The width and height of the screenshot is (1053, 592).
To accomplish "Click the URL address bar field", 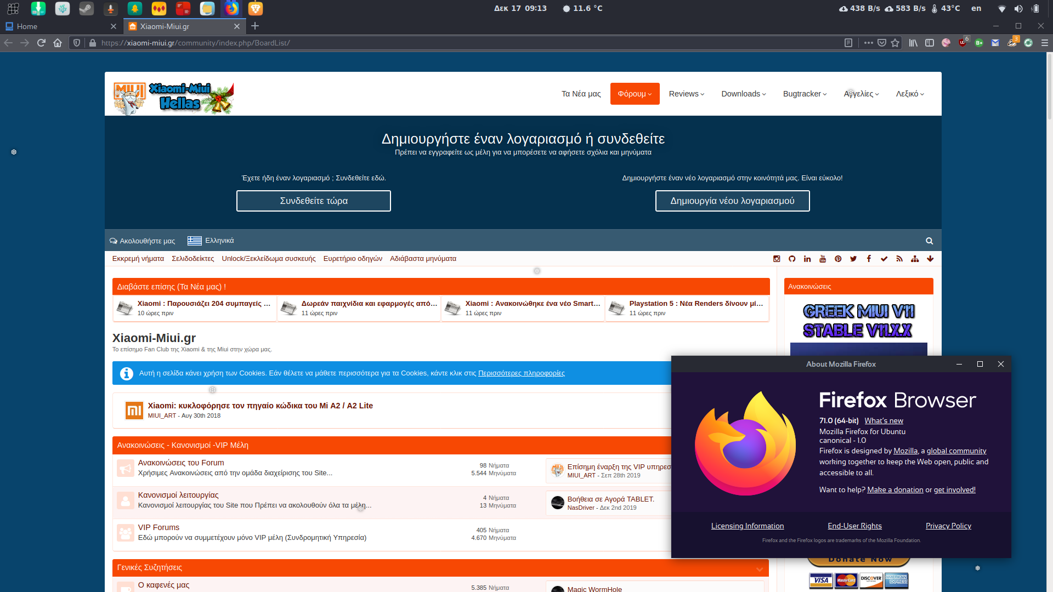I will [439, 43].
